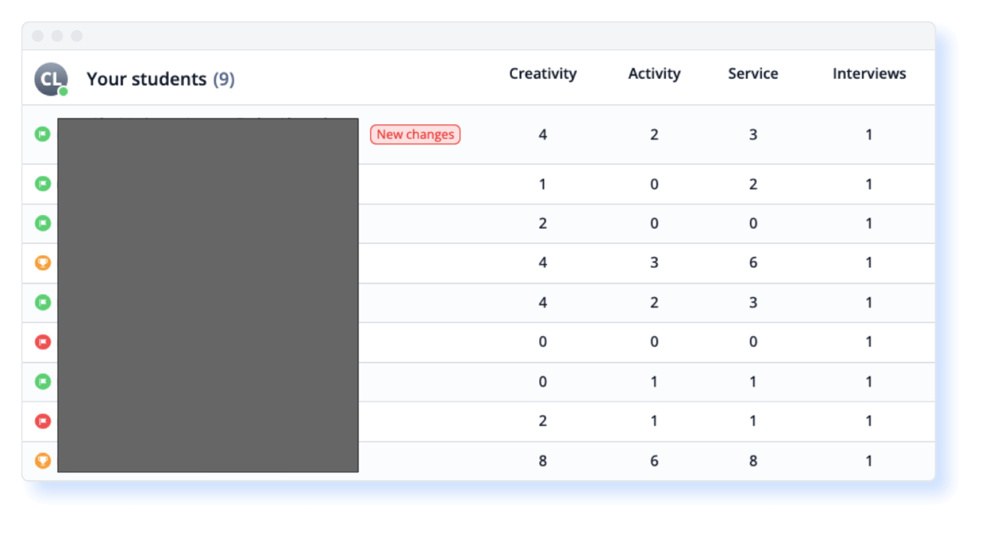This screenshot has width=991, height=537.
Task: Sort by the Creativity column header
Action: tap(542, 74)
